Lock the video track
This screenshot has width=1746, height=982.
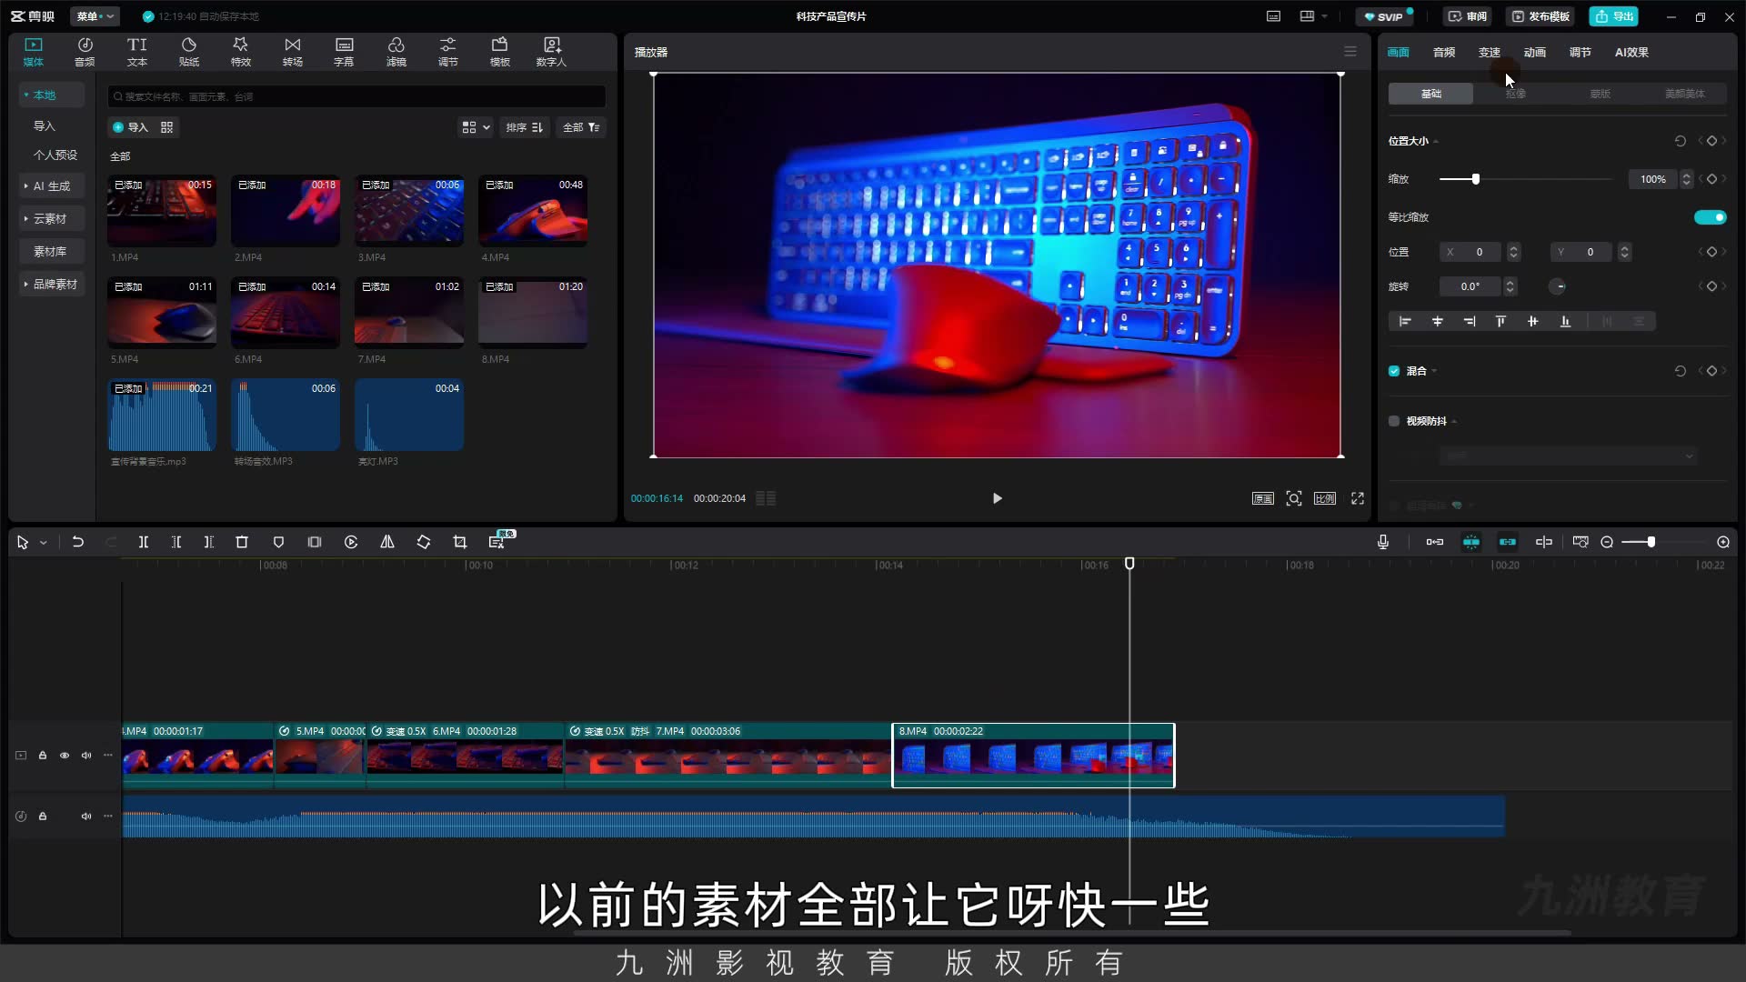coord(43,756)
